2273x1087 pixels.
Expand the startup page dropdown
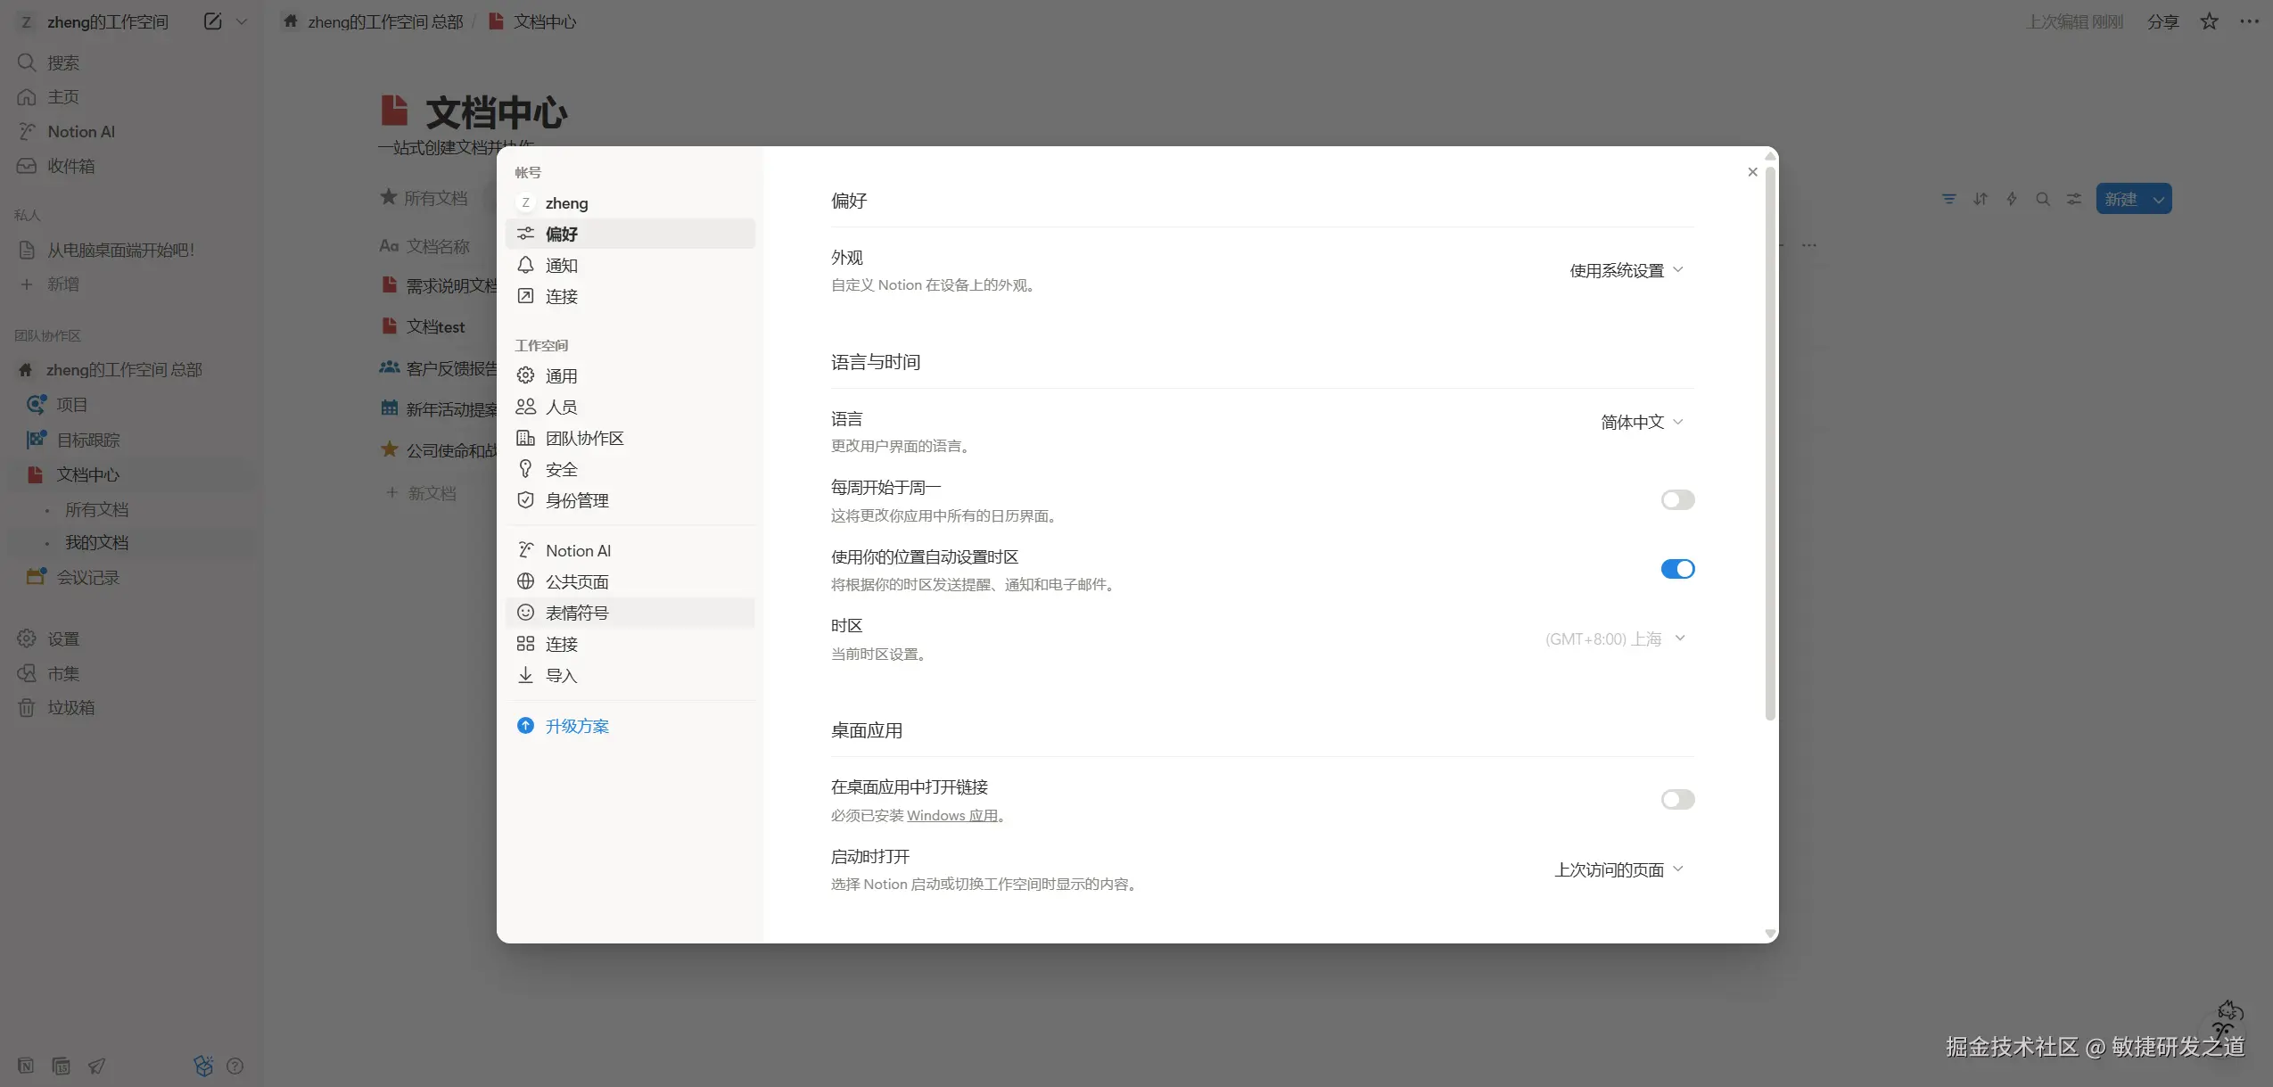click(x=1618, y=869)
